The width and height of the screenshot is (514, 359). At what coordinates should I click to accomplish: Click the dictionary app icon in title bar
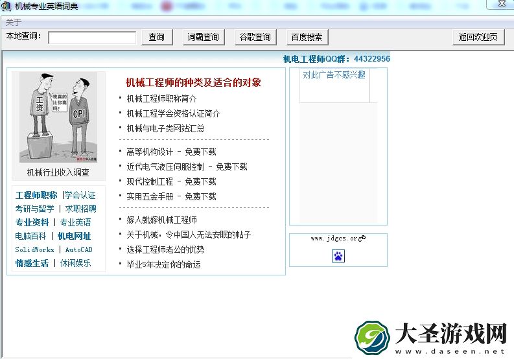(6, 6)
